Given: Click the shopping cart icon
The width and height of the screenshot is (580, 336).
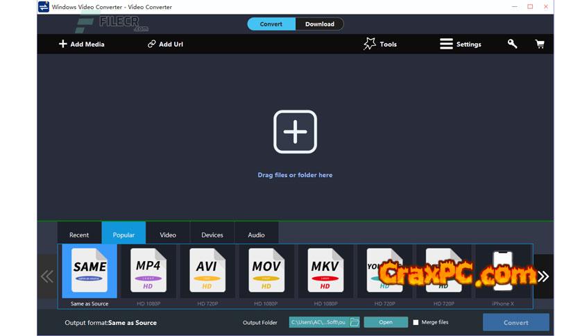Looking at the screenshot, I should [x=539, y=44].
